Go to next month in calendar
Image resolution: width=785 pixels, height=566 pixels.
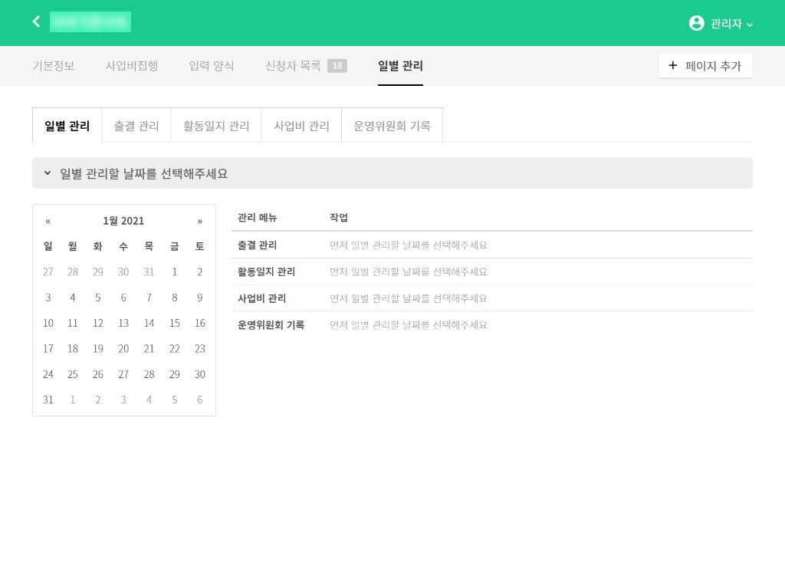200,221
